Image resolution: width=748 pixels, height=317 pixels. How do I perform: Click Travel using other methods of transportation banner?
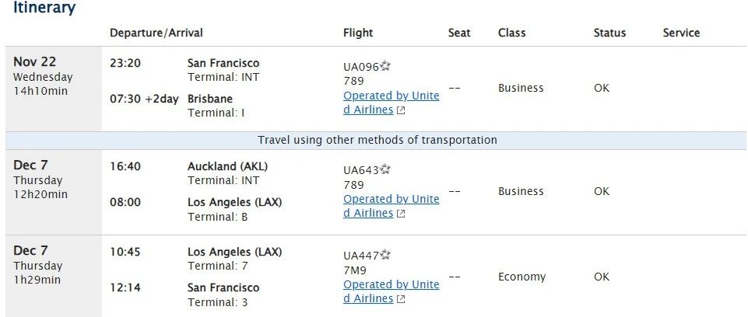376,141
